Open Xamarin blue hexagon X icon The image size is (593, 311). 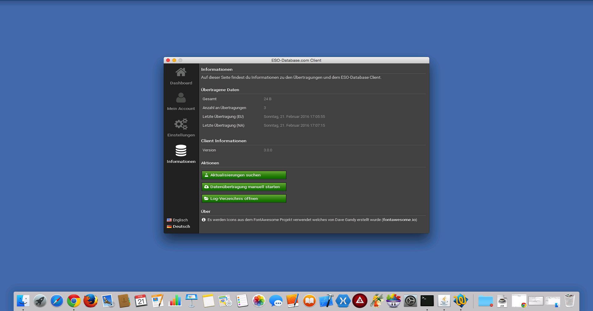pos(343,301)
